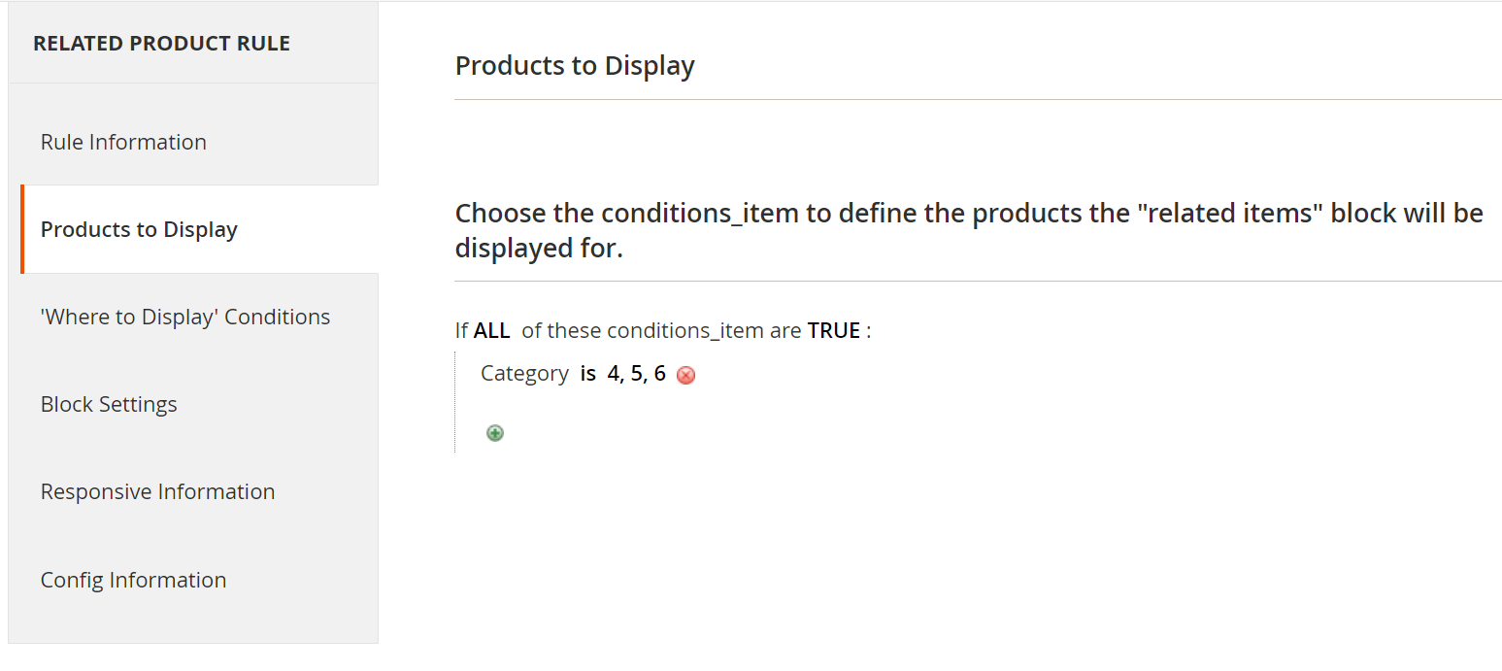Add a new condition with green plus
The image size is (1502, 671).
(495, 433)
